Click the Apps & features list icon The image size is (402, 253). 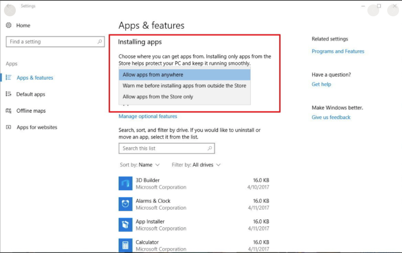(x=8, y=78)
